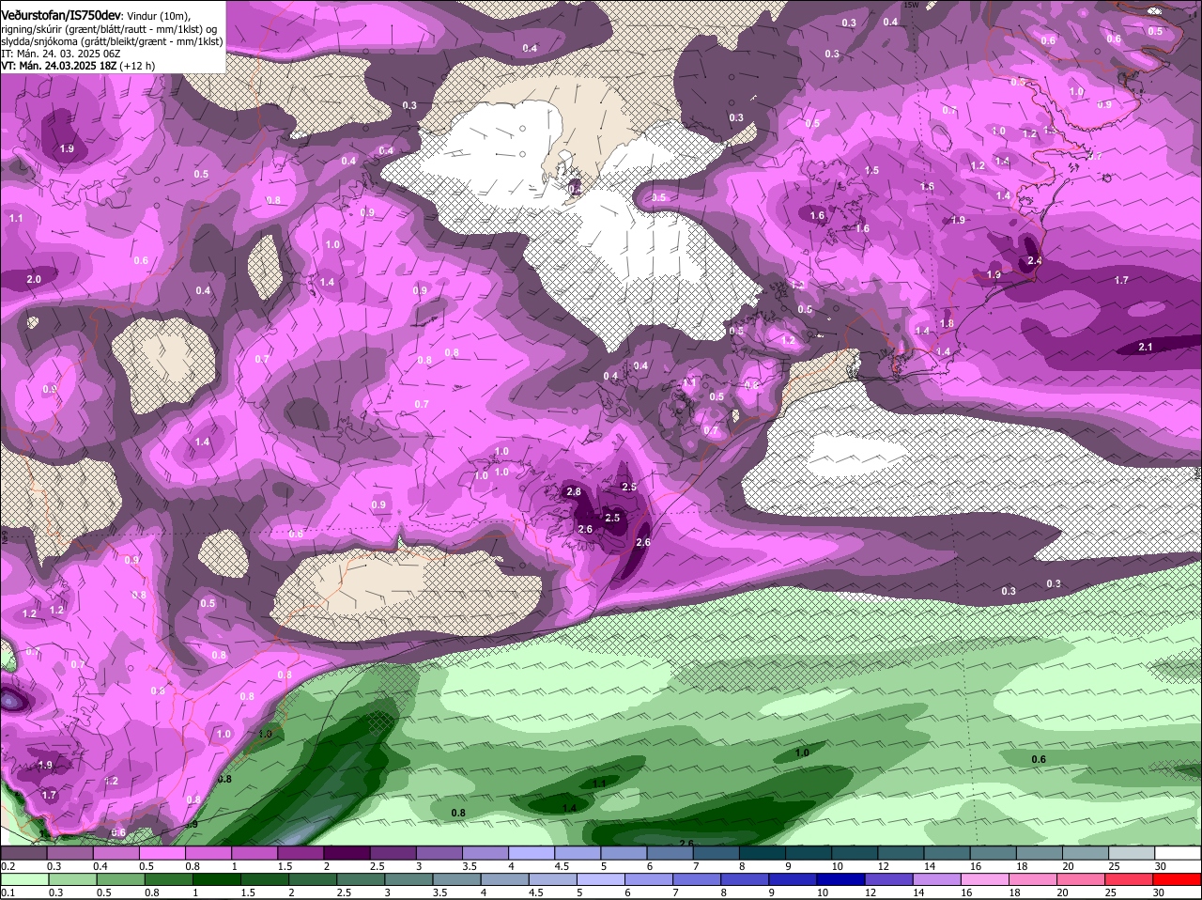
Task: Click the black 1.4 label in the green rain area
Action: click(569, 808)
